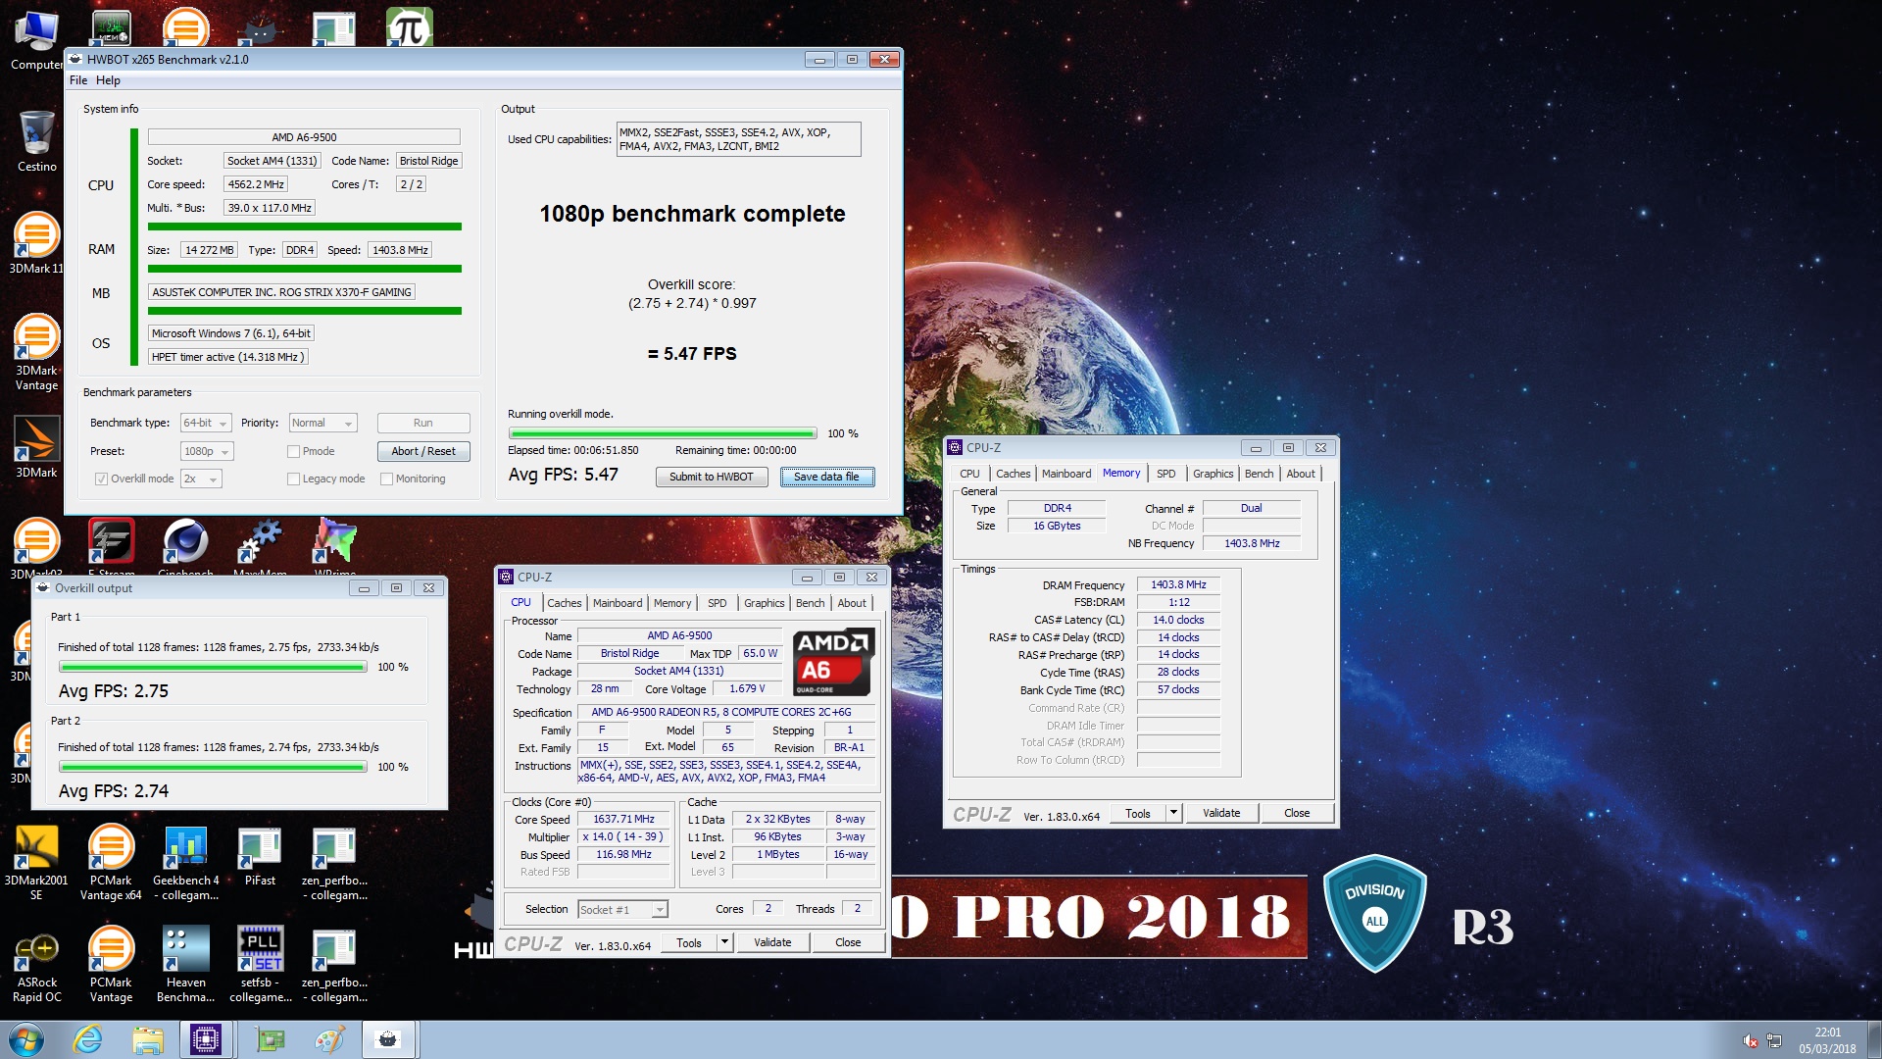The image size is (1882, 1059).
Task: Switch to Mainboard tab in CPU-Z CPU window
Action: 618,603
